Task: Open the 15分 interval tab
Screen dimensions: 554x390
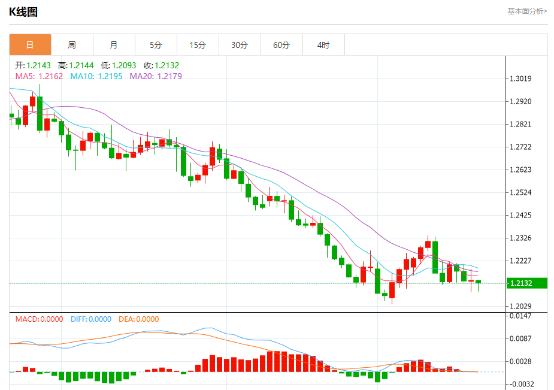Action: click(198, 45)
